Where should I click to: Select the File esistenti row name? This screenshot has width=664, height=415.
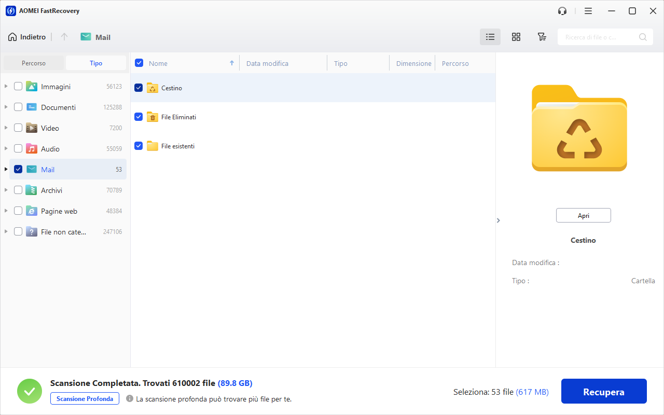pos(178,146)
